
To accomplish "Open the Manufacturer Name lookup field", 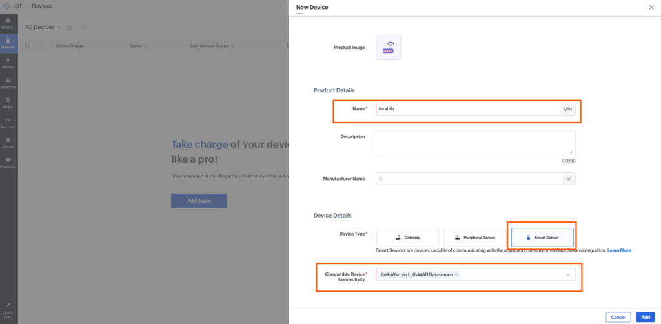I will 470,179.
